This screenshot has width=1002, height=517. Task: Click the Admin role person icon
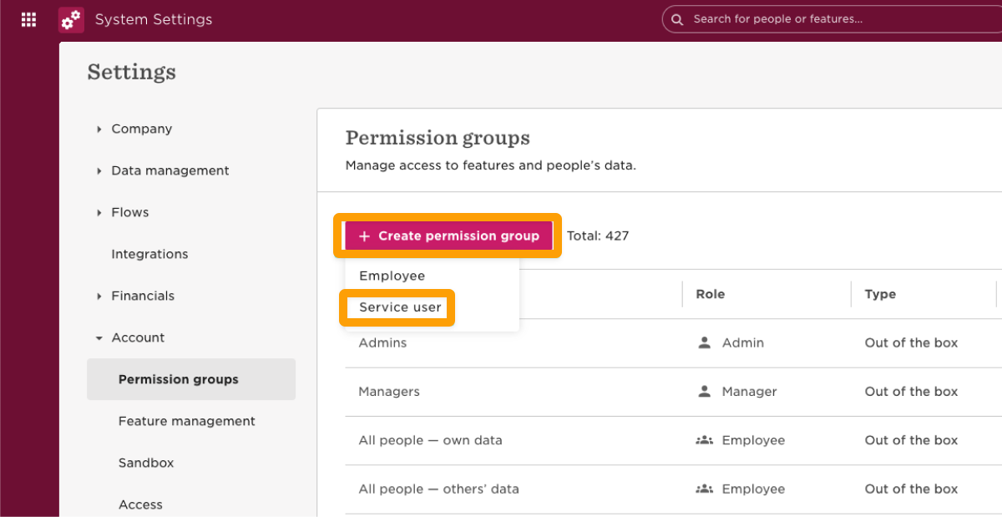coord(705,342)
